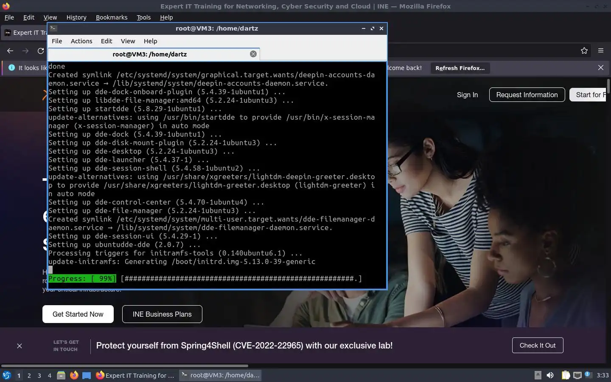Open Firefox Help menu
The width and height of the screenshot is (611, 382).
point(166,17)
